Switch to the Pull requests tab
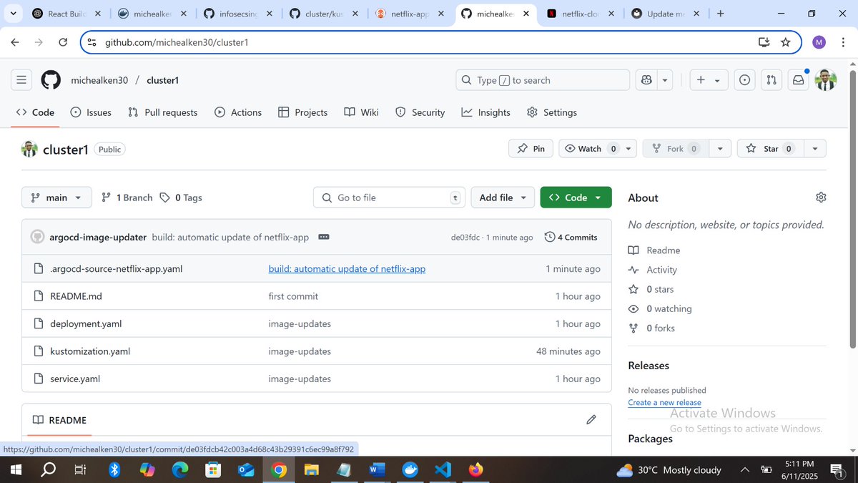Viewport: 858px width, 483px height. coord(162,112)
